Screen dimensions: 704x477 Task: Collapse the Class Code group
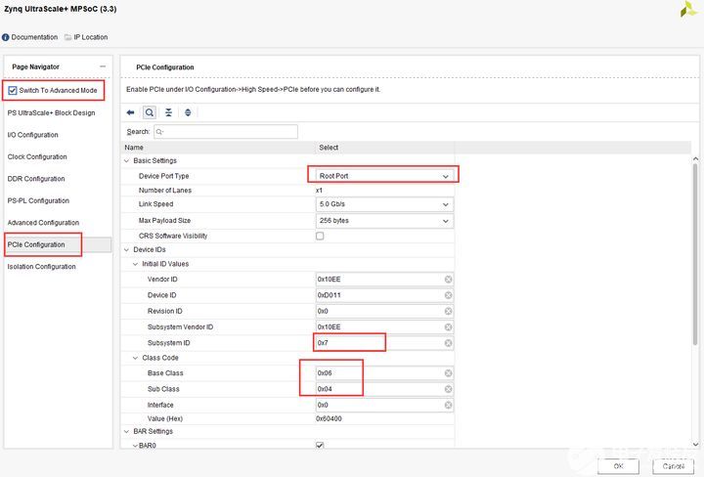[135, 358]
